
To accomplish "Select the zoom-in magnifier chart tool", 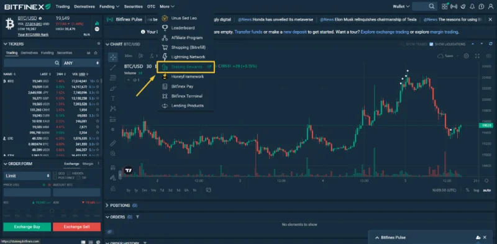I will click(113, 154).
